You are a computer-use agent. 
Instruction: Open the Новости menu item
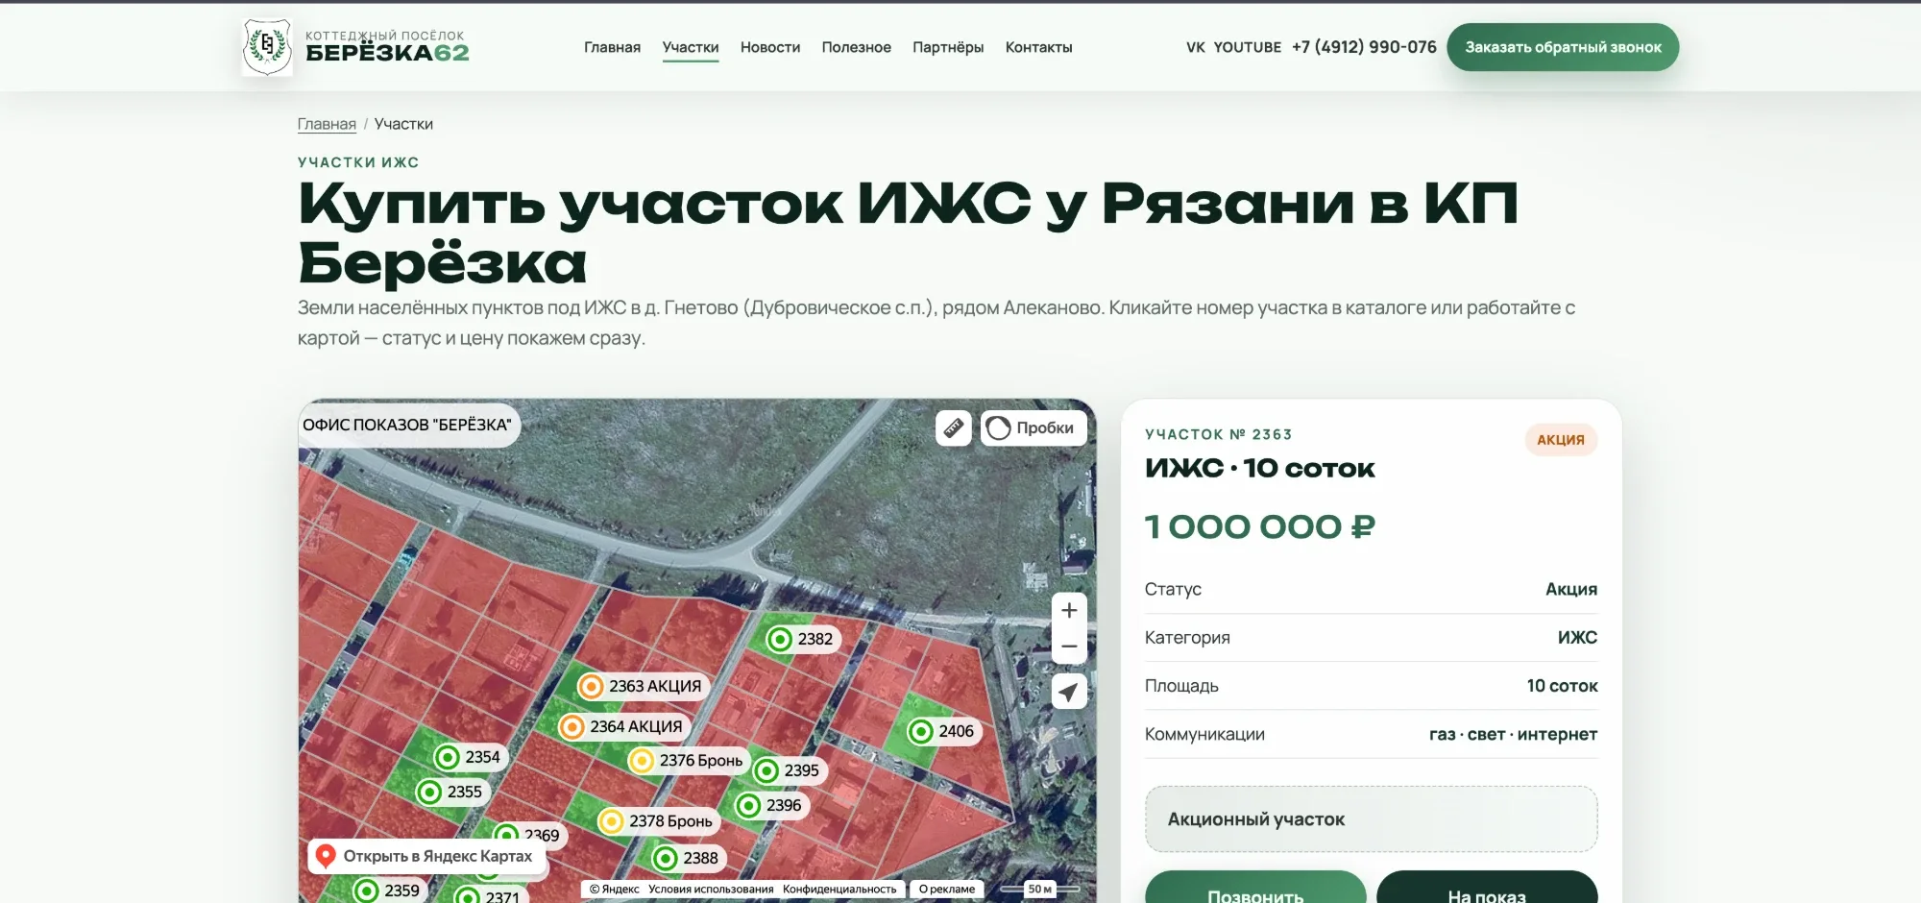(x=770, y=47)
